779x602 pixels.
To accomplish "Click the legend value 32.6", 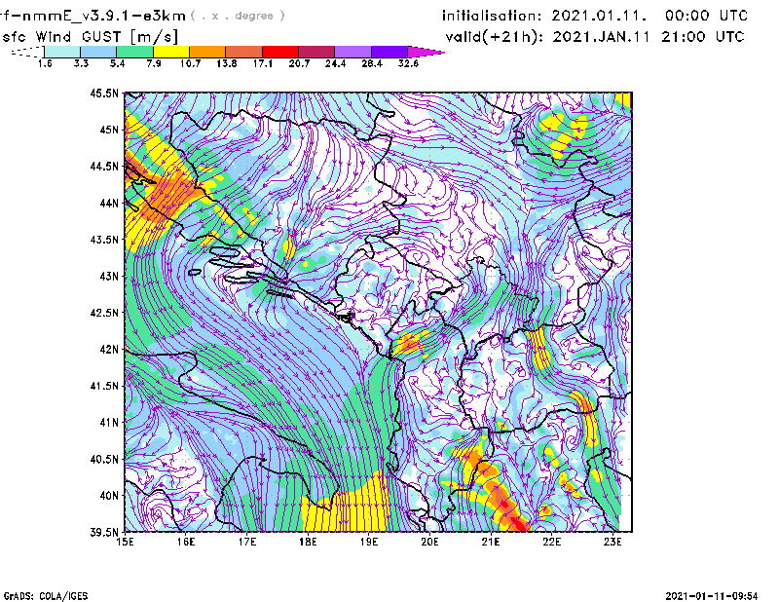I will (408, 63).
